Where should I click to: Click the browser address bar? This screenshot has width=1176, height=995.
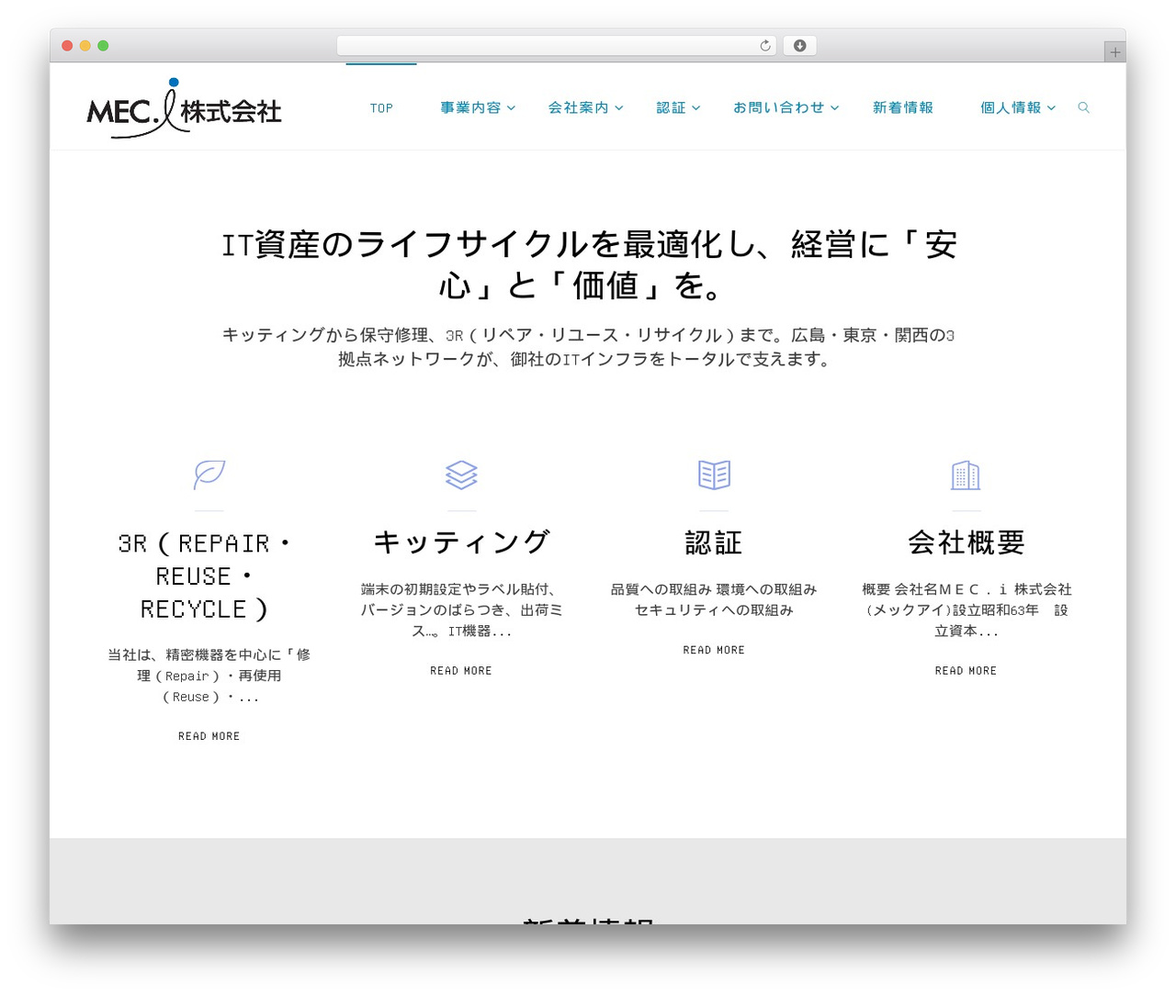coord(556,46)
